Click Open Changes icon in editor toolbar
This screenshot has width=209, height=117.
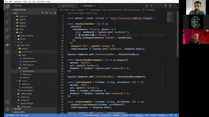[147, 6]
